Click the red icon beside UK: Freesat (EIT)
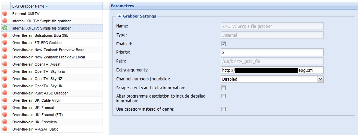Viewport: 358px width, 135px height. (5, 115)
